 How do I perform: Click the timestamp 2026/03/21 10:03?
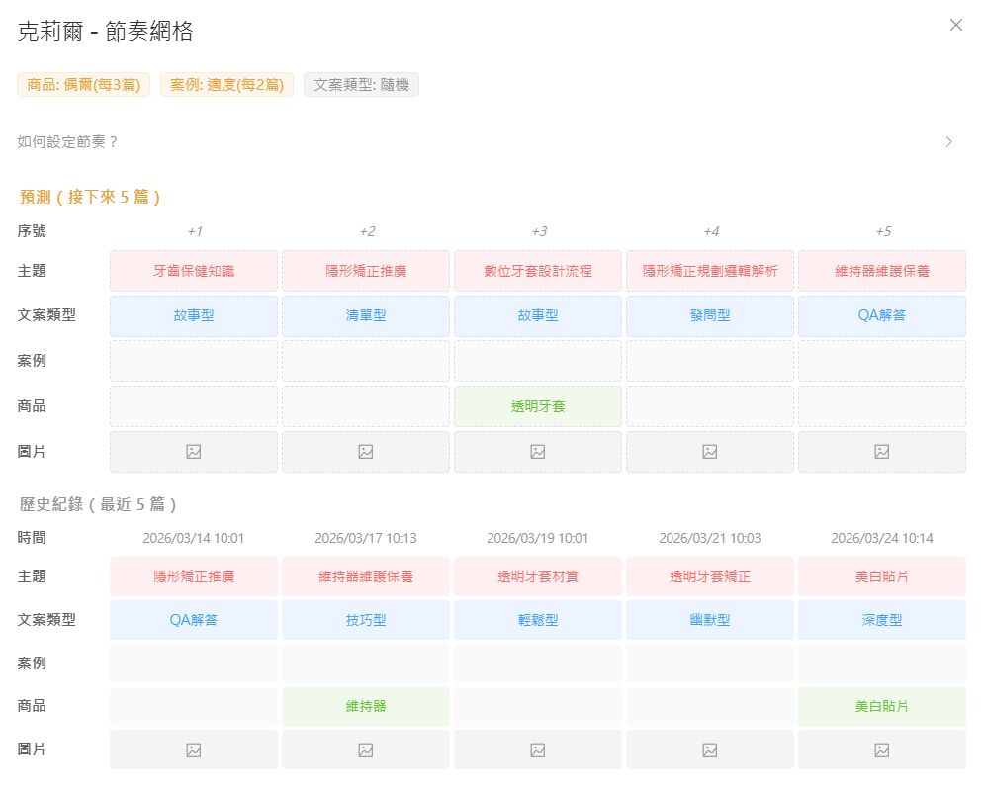coord(710,538)
